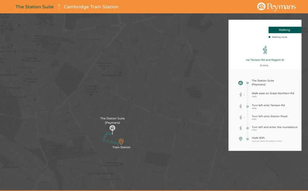Viewport: 308px width, 191px height.
Task: Click Walk west on Great Northern Rd text
Action: click(x=273, y=93)
